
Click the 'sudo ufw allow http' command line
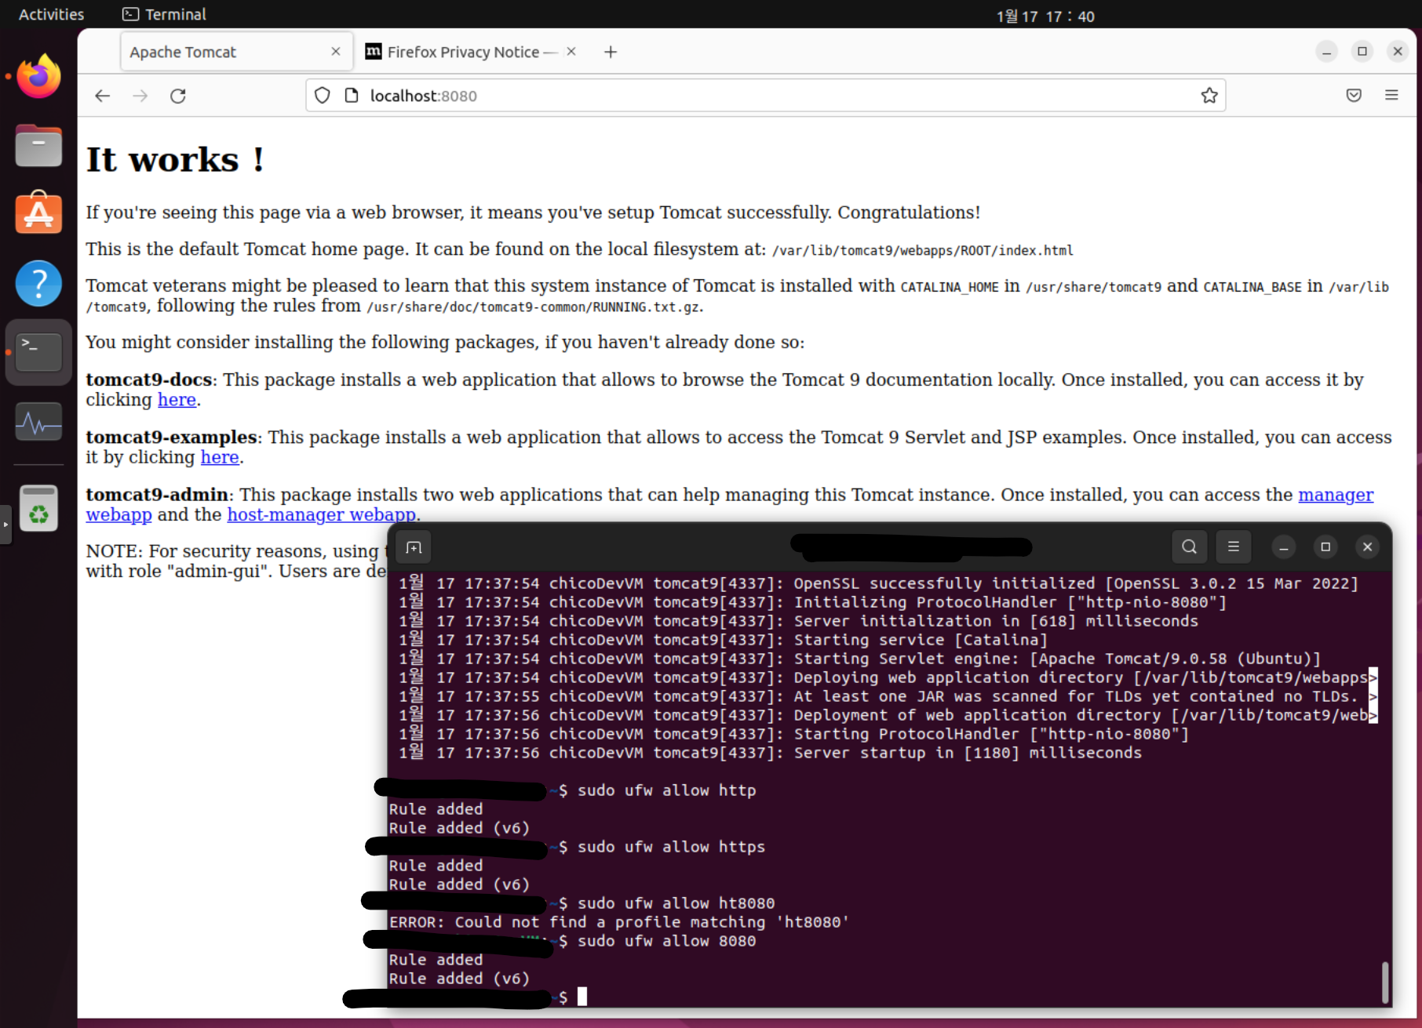pos(667,790)
